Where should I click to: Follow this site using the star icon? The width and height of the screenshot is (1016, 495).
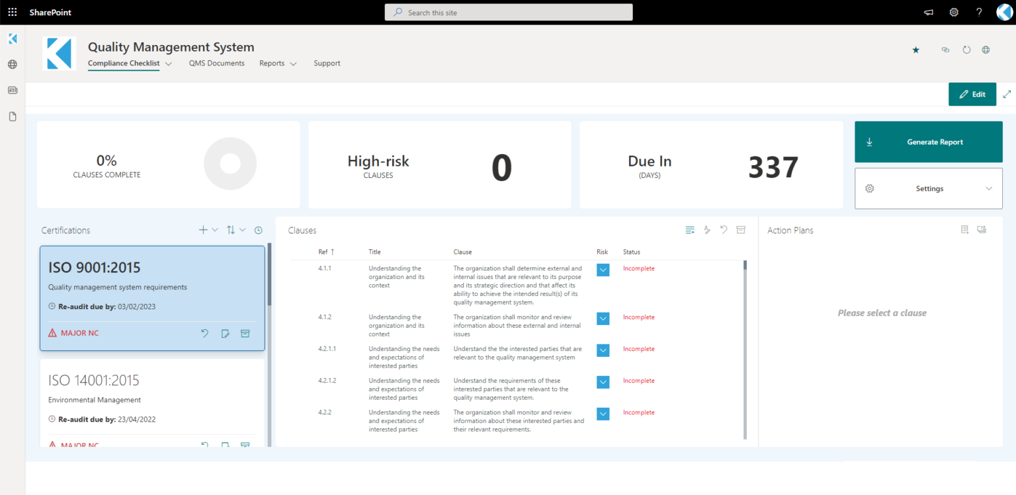[915, 50]
